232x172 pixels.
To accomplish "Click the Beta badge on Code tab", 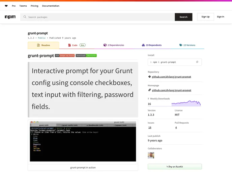I will [83, 45].
